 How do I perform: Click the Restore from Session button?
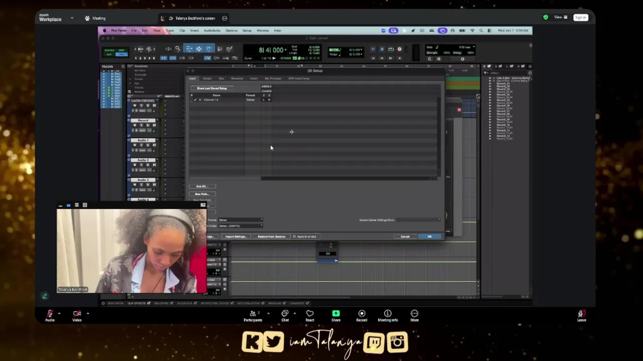coord(271,237)
